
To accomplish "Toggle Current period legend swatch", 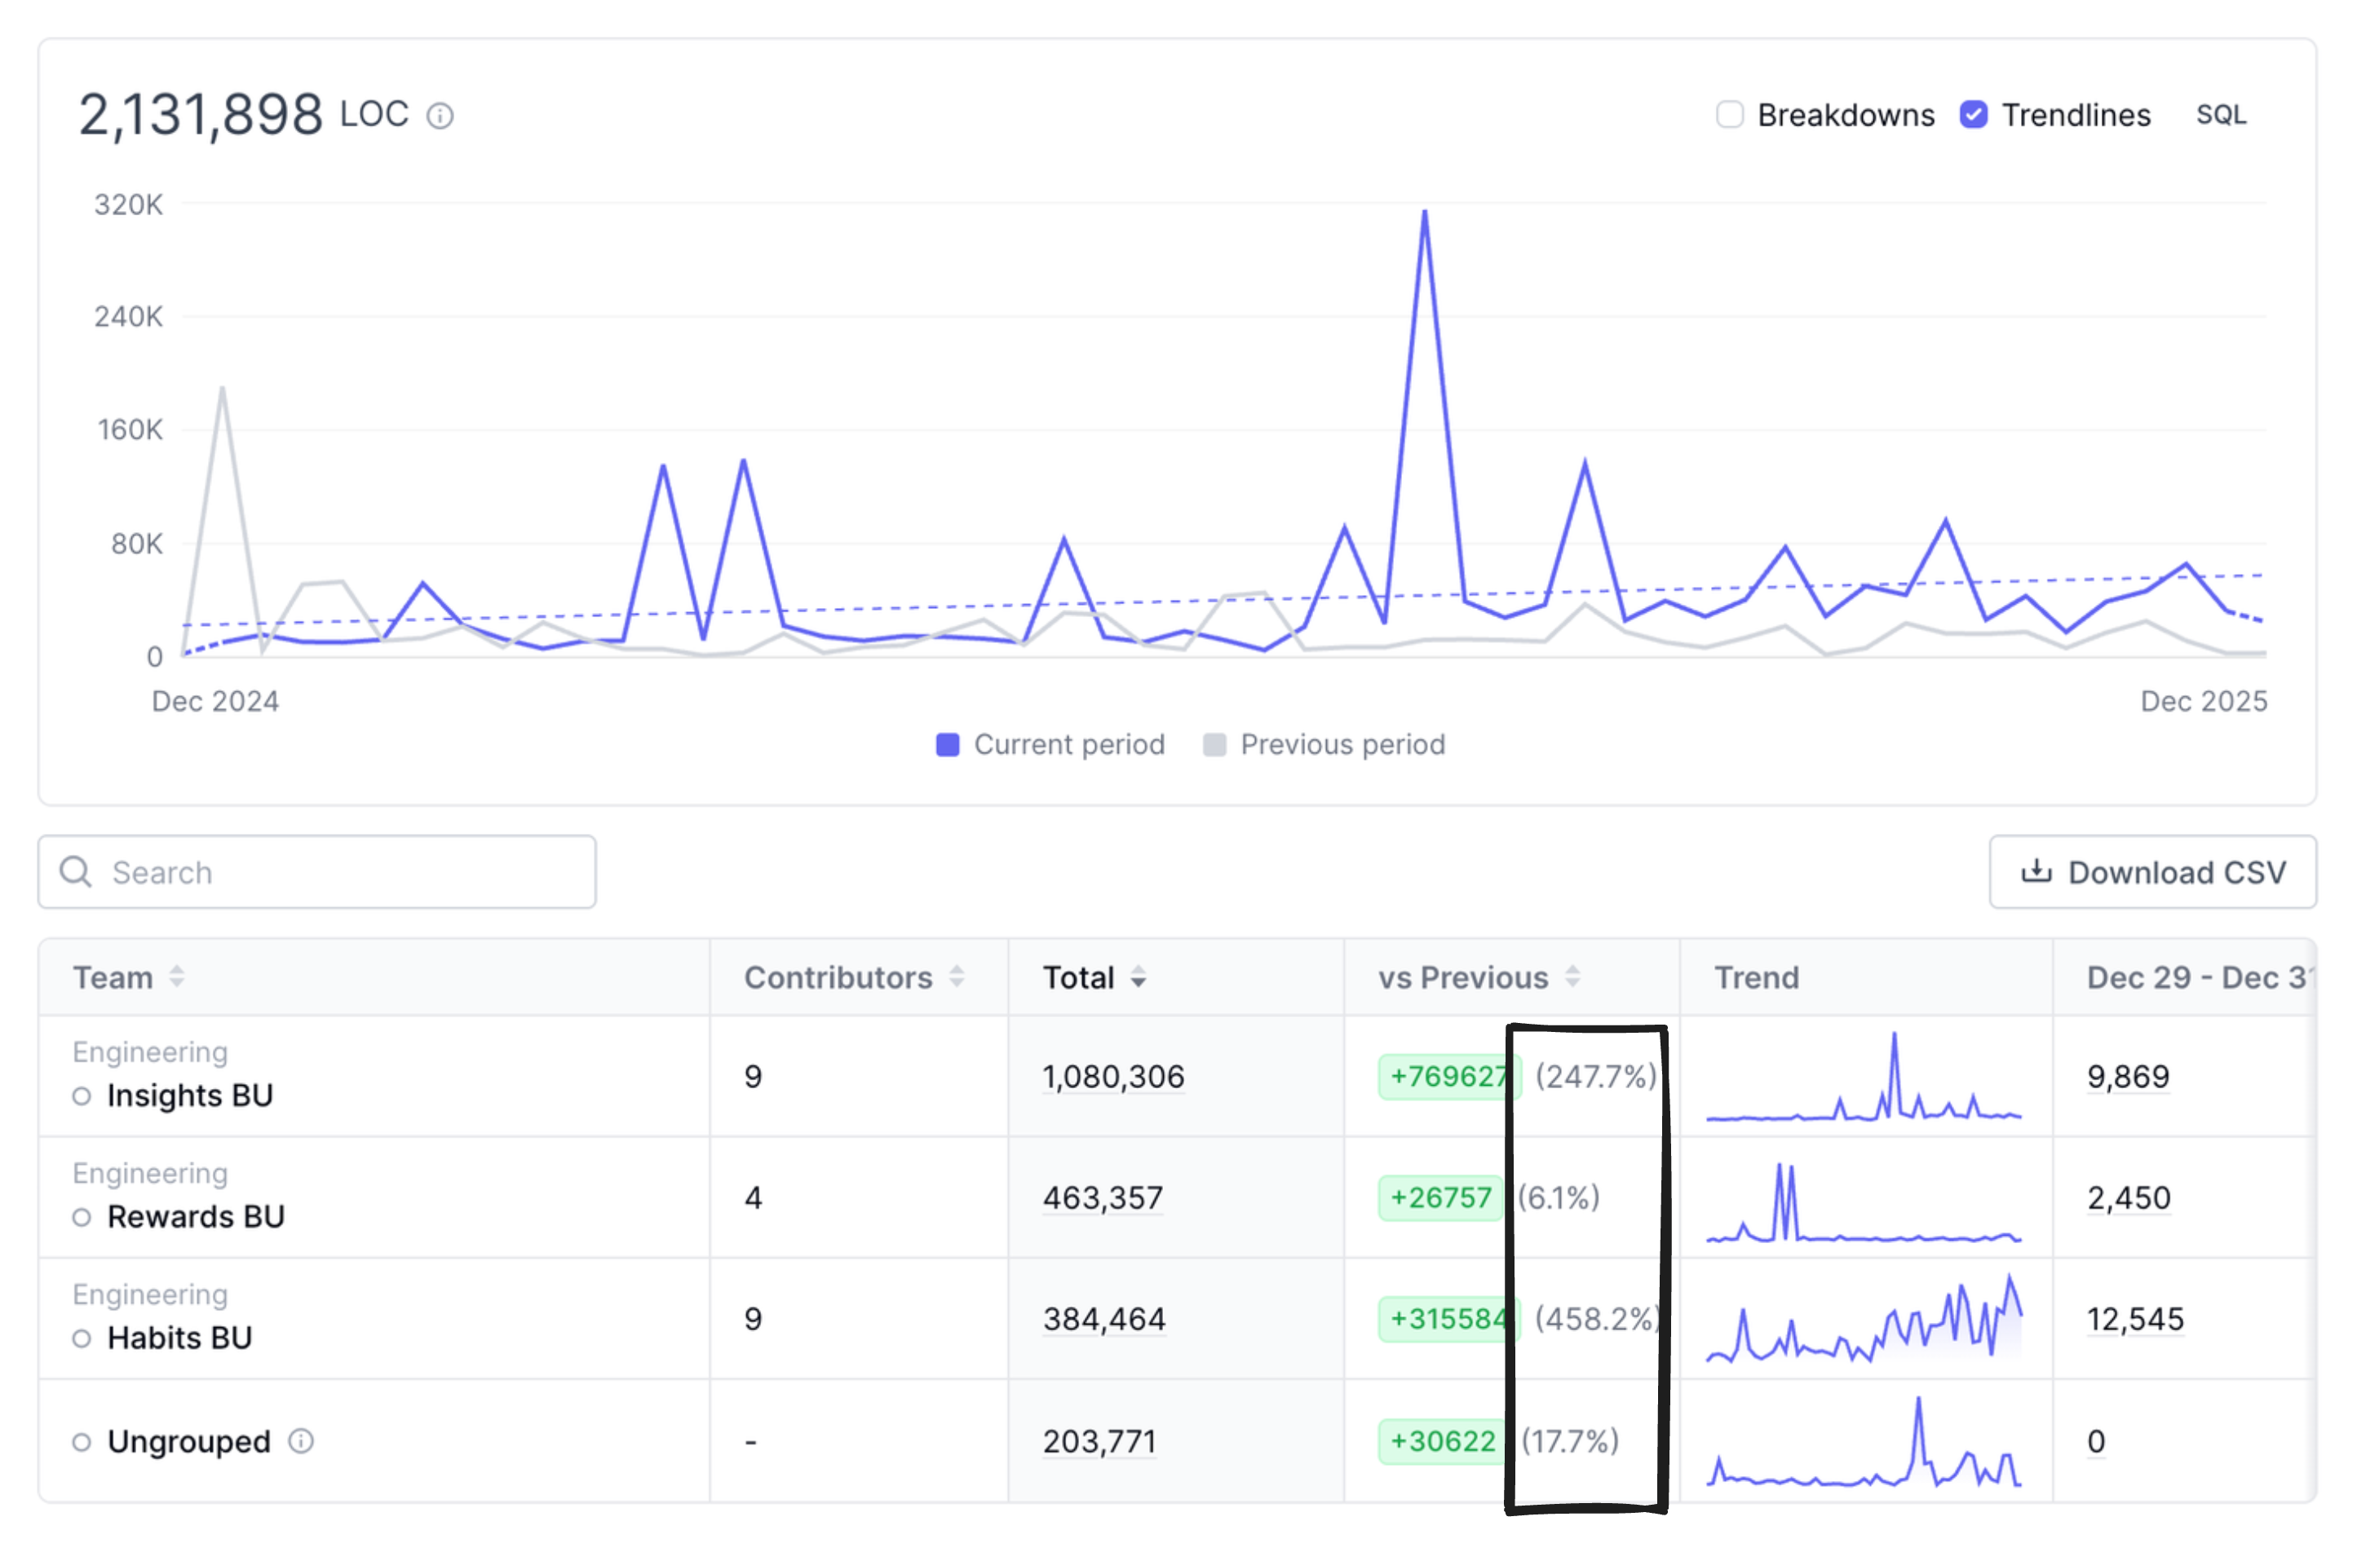I will (947, 744).
